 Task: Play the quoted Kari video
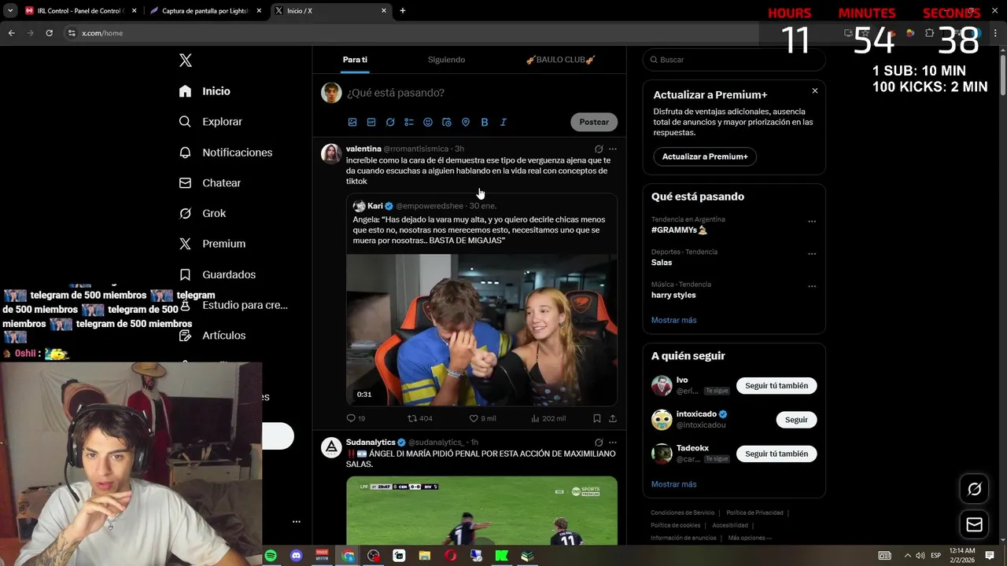[481, 329]
